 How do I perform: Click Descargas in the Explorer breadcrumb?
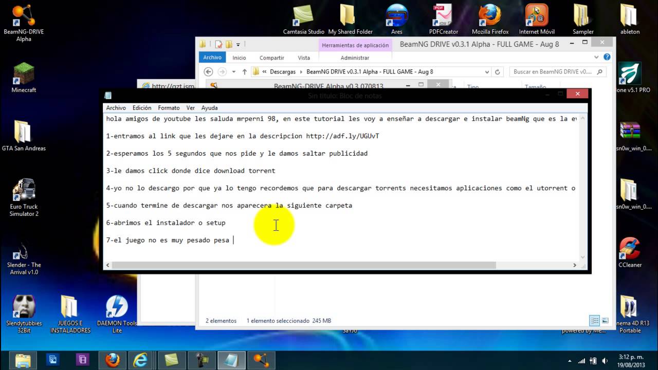(283, 72)
